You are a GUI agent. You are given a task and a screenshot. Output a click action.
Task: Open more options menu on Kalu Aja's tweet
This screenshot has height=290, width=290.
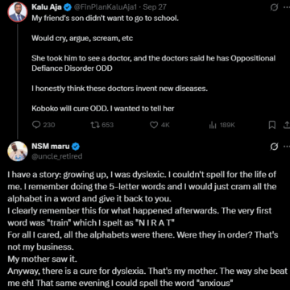[x=287, y=7]
